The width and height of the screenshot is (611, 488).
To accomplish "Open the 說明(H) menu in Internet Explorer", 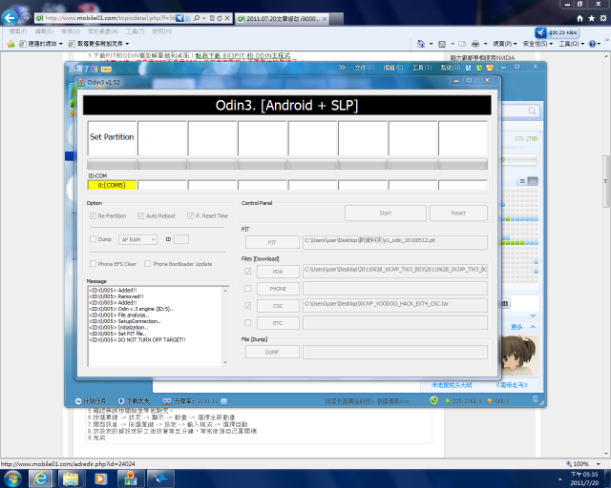I will [162, 31].
